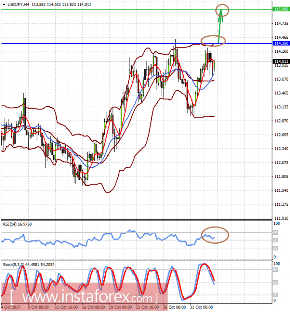
Task: Click the 112.870 price axis value
Action: (x=280, y=121)
